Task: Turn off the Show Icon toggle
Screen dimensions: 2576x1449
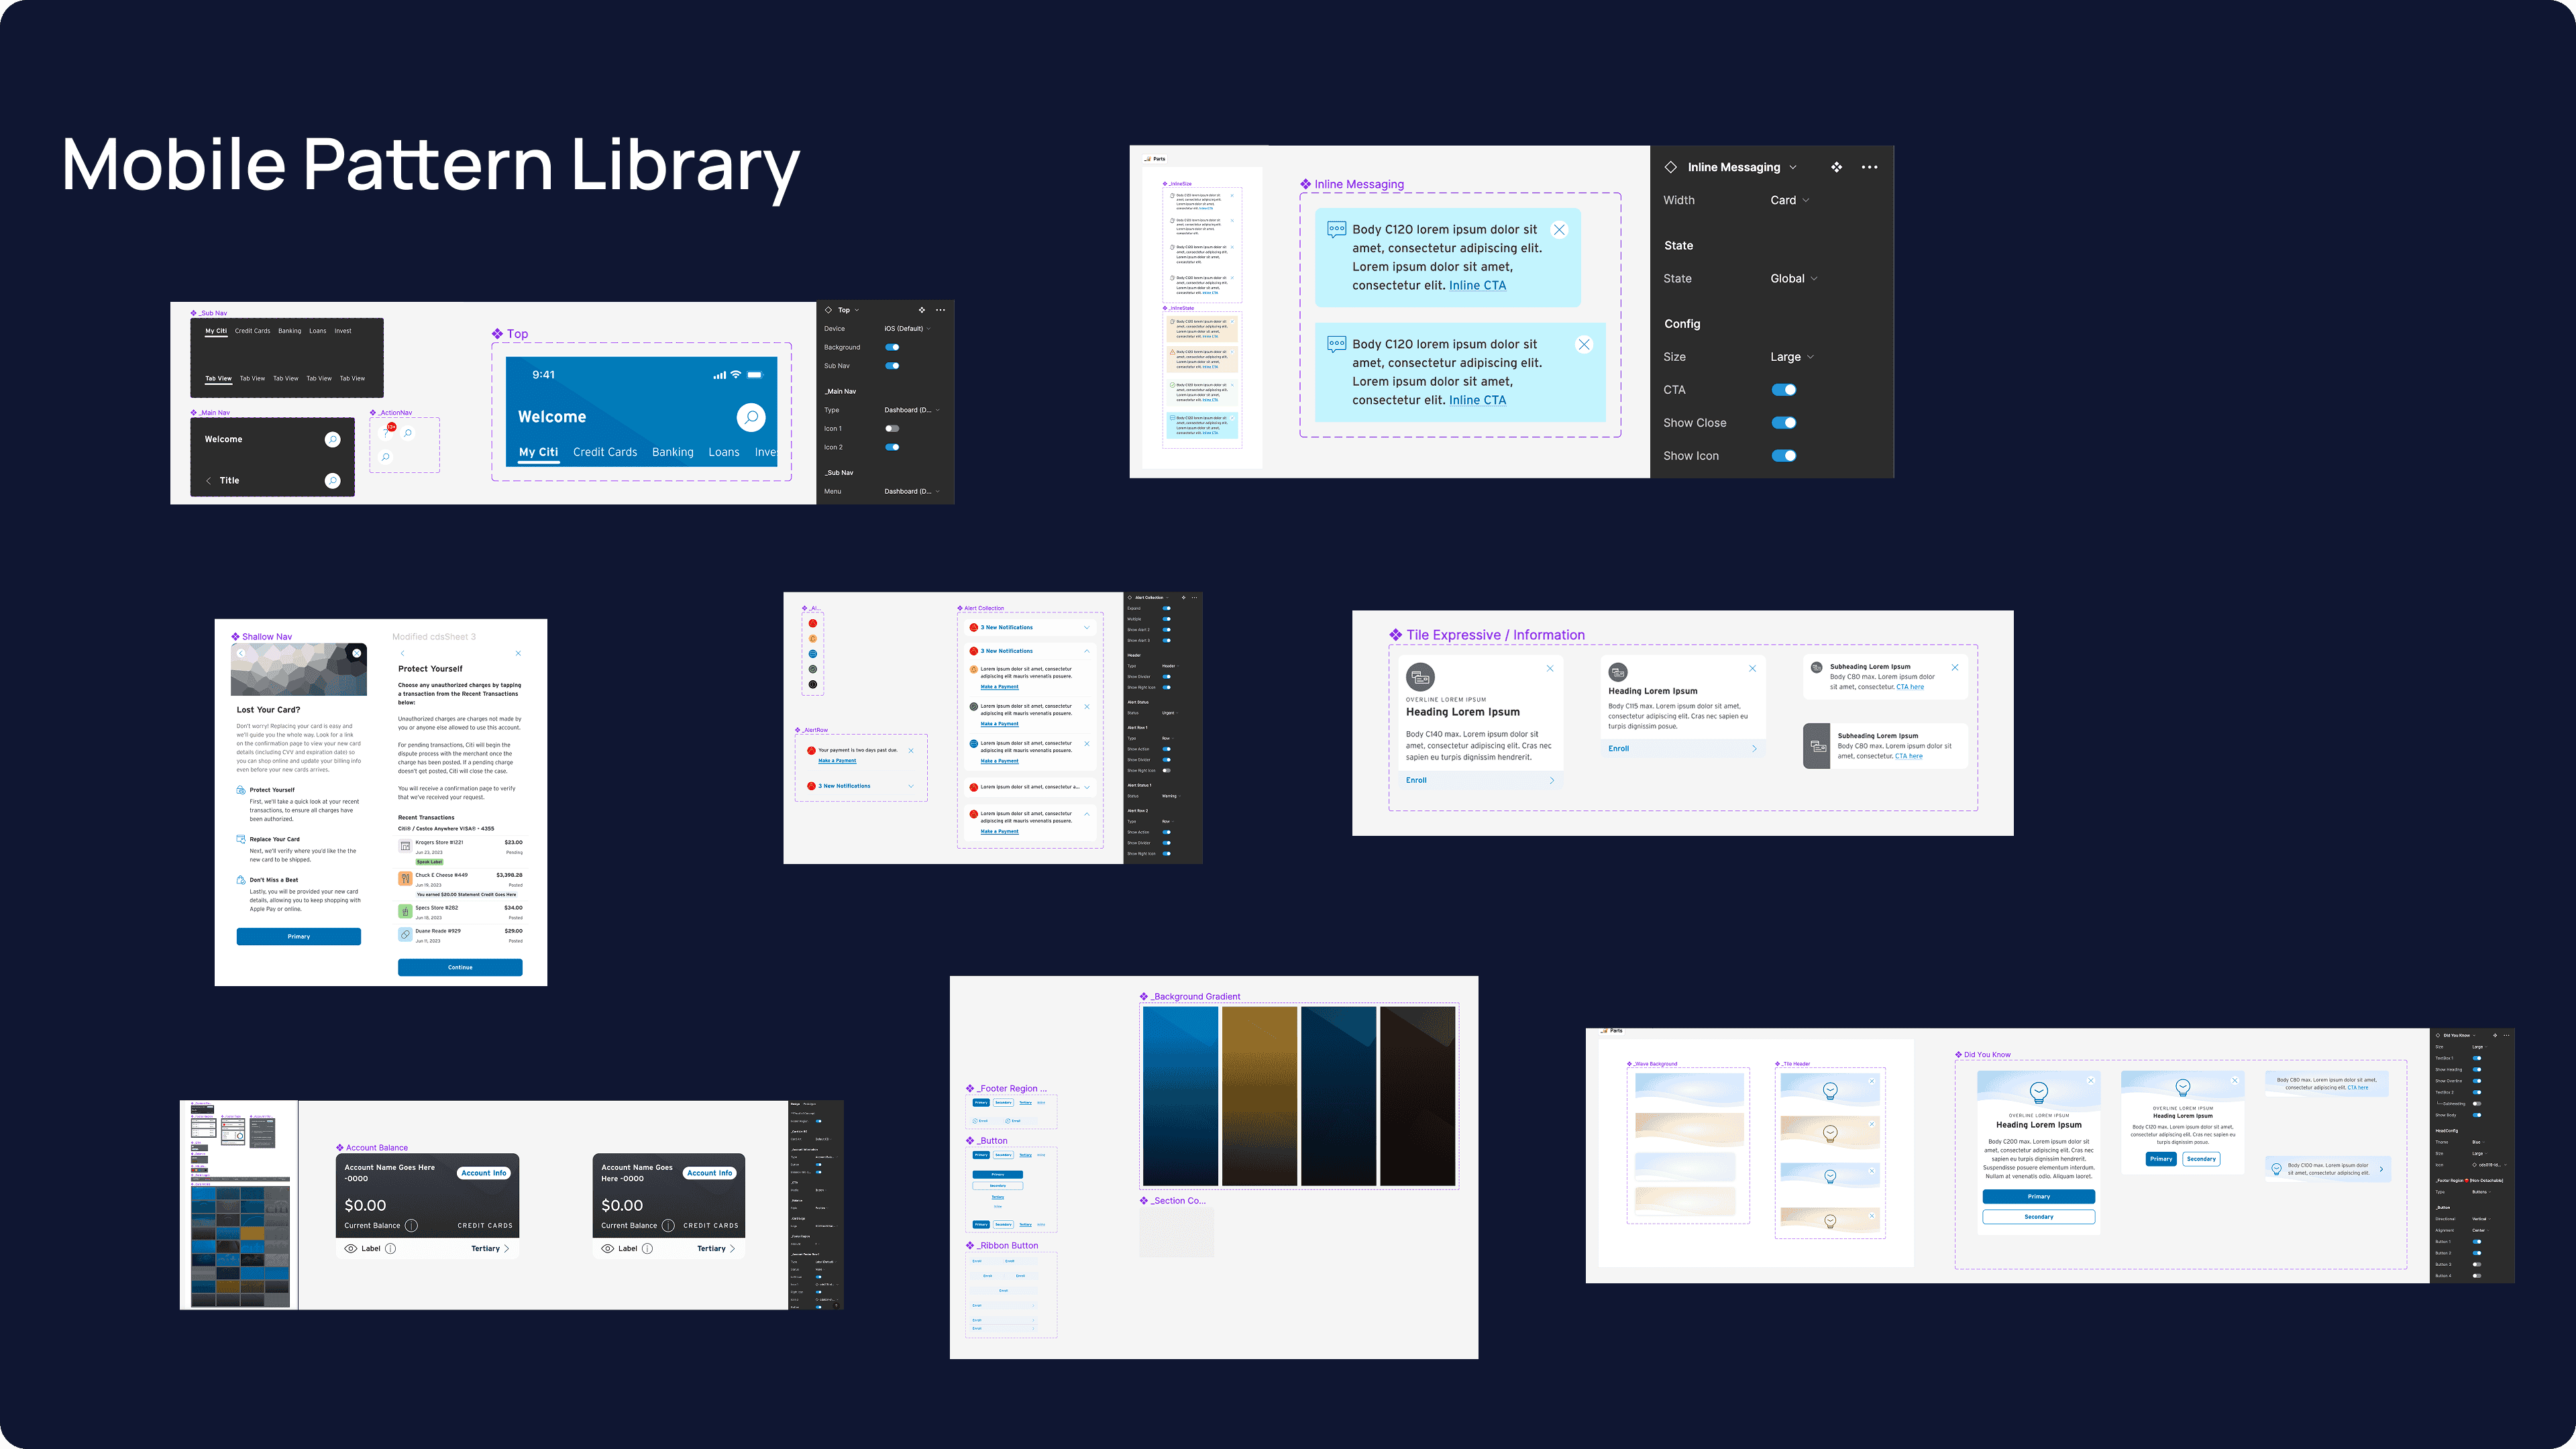Action: 1784,456
